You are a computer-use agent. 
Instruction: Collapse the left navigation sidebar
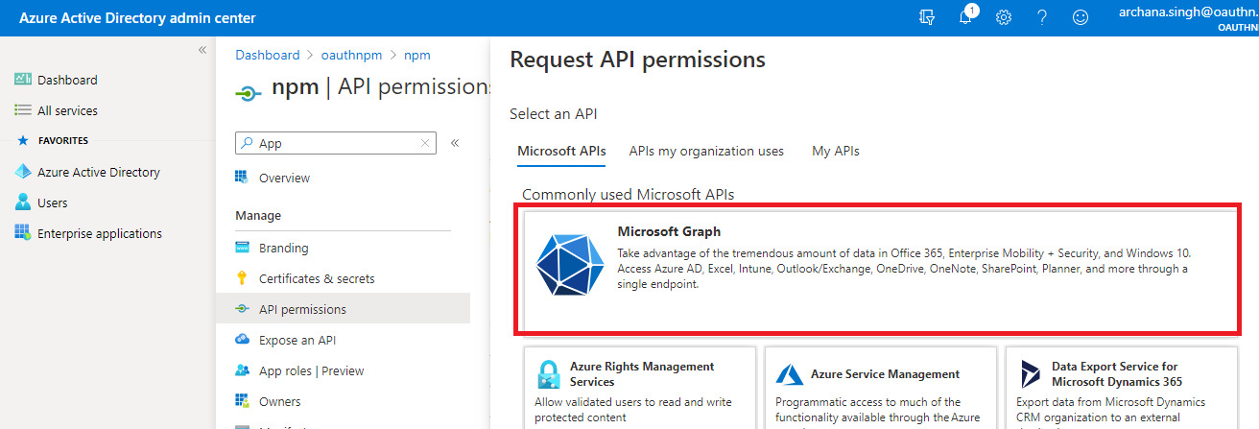(202, 50)
